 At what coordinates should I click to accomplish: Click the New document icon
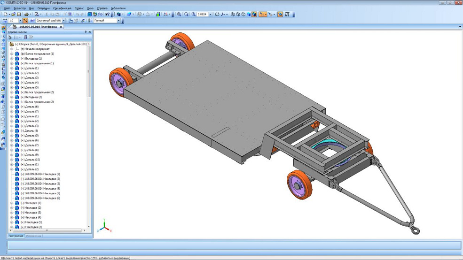pyautogui.click(x=5, y=15)
